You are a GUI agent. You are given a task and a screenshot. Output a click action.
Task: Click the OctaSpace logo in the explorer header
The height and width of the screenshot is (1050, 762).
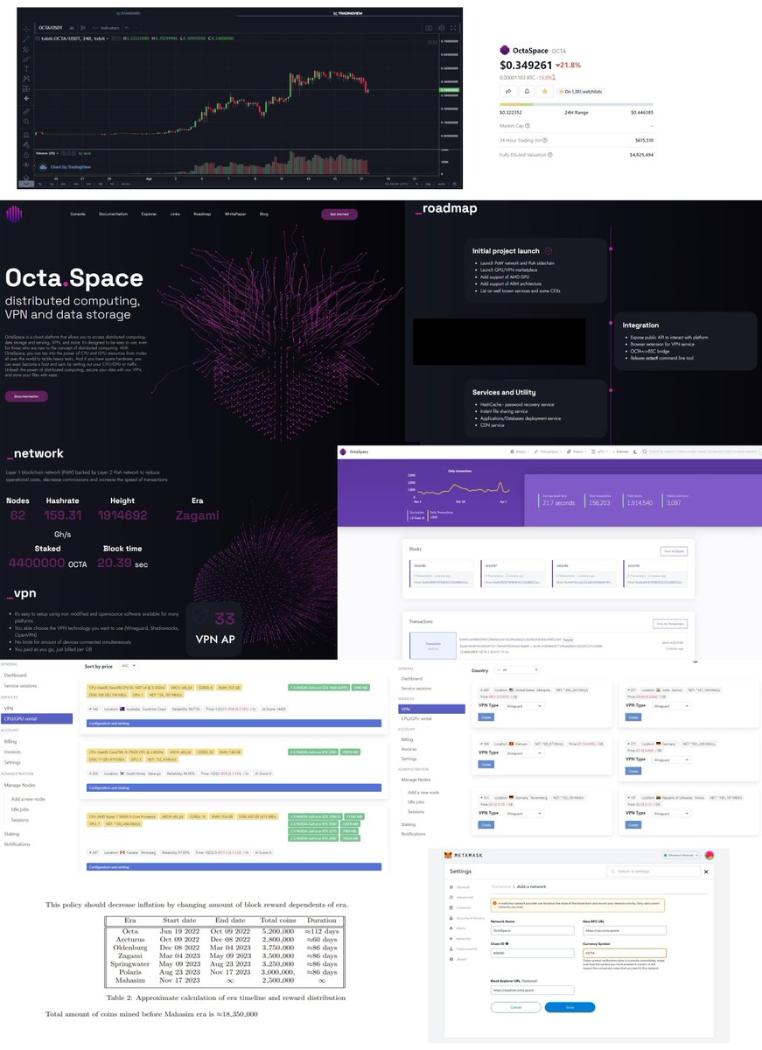click(x=343, y=451)
